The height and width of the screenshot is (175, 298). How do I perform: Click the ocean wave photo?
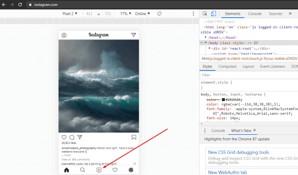click(99, 86)
